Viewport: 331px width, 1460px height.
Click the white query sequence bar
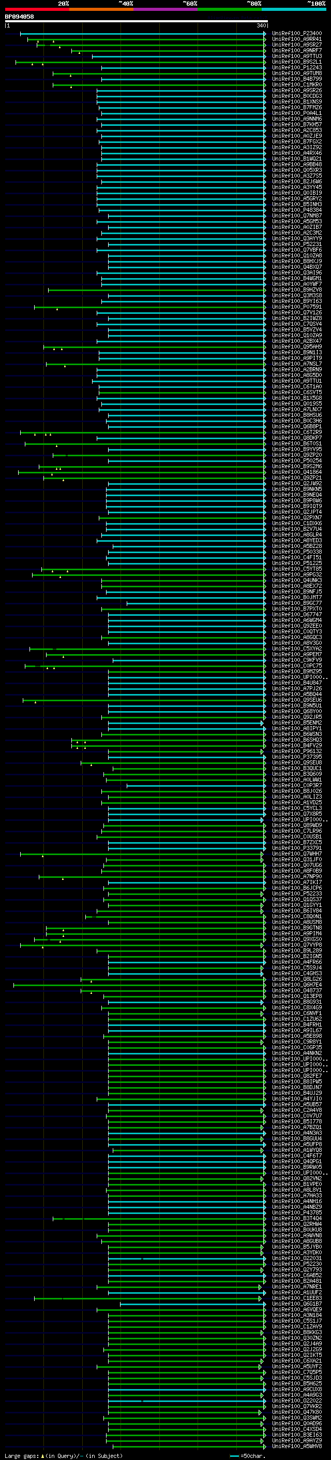[137, 21]
